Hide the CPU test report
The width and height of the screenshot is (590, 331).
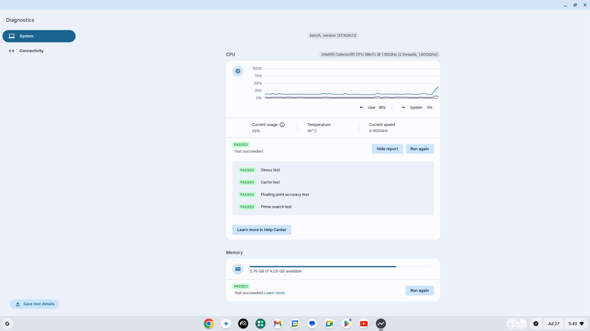tap(387, 149)
